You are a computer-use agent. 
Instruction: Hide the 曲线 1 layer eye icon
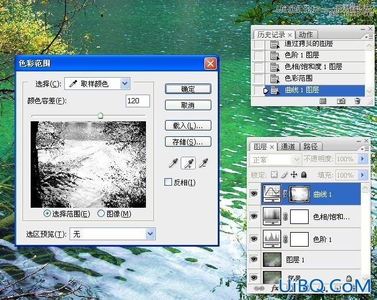254,193
